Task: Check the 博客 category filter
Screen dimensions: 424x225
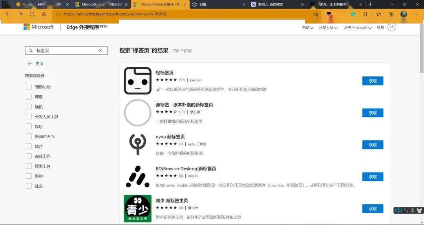Action: tap(29, 97)
